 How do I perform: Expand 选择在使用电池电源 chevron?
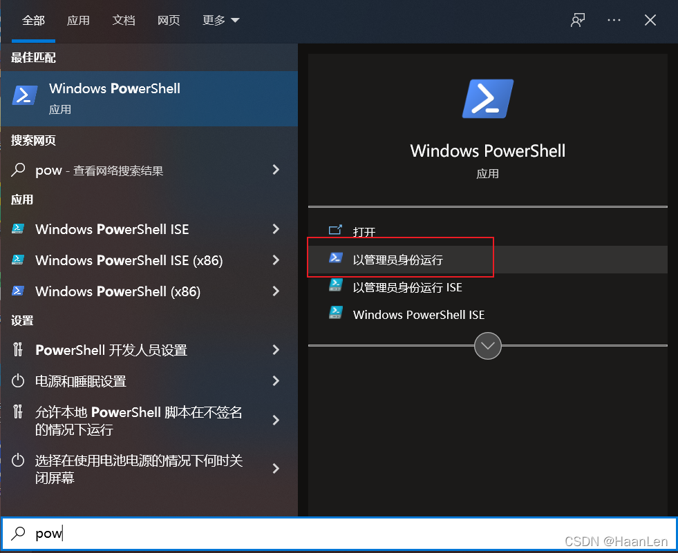tap(276, 468)
